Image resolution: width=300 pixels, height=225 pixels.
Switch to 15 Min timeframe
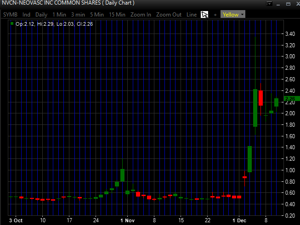click(x=117, y=15)
